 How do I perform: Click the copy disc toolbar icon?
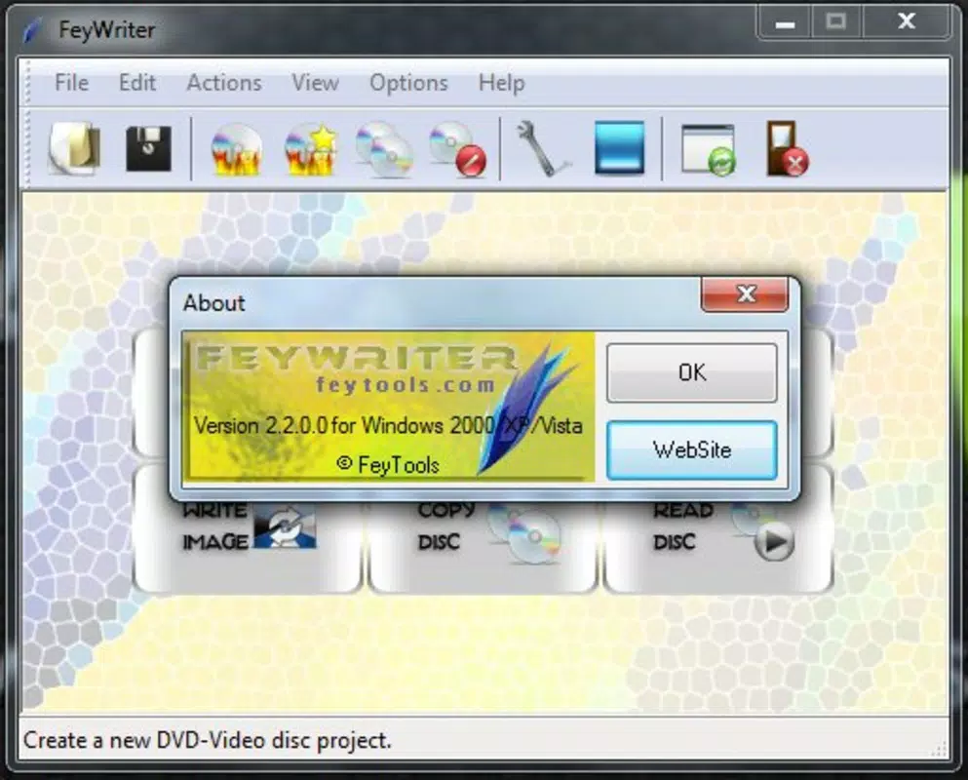coord(385,149)
